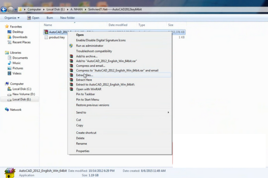Click the product key file icon
The image size is (268, 178).
click(46, 37)
